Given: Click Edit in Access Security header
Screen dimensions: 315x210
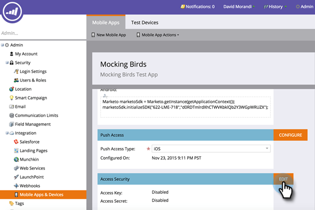Looking at the screenshot, I should (x=284, y=179).
